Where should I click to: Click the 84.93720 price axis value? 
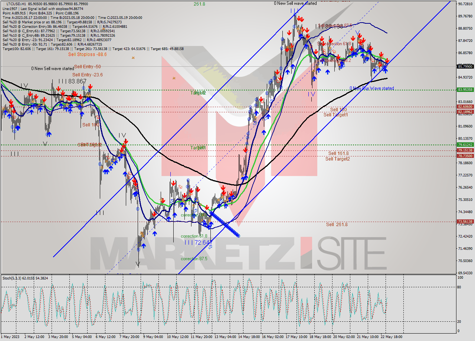(x=465, y=77)
